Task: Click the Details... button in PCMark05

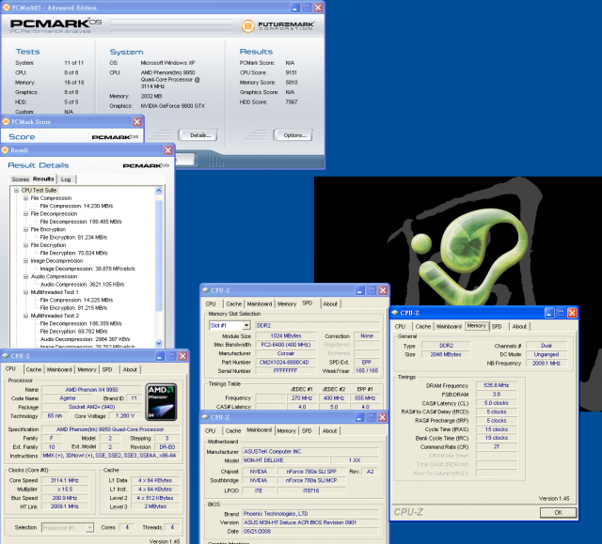Action: [x=198, y=135]
